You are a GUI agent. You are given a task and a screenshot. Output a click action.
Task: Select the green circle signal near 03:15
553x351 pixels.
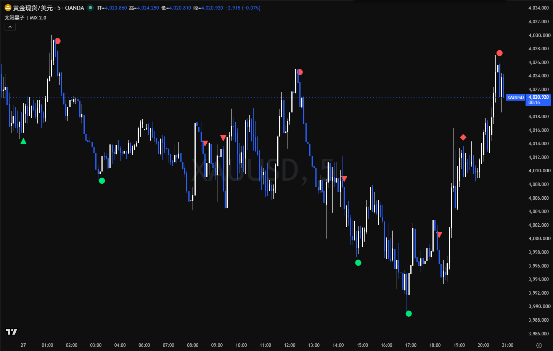tap(102, 181)
